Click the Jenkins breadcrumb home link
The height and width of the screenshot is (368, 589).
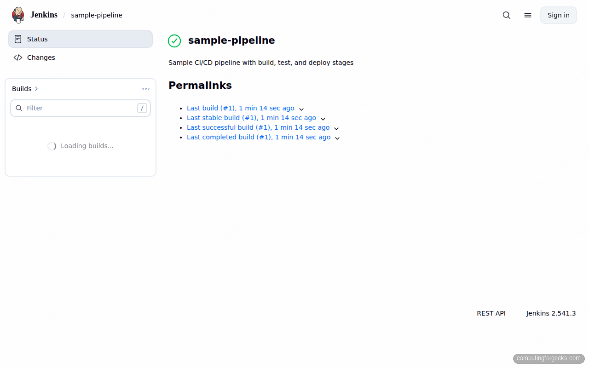click(x=44, y=15)
